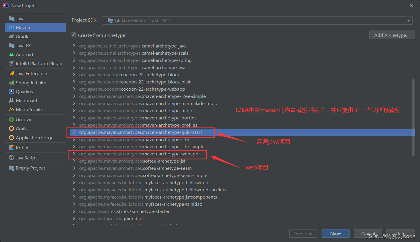Click the archetype list vertical scrollbar

413,117
